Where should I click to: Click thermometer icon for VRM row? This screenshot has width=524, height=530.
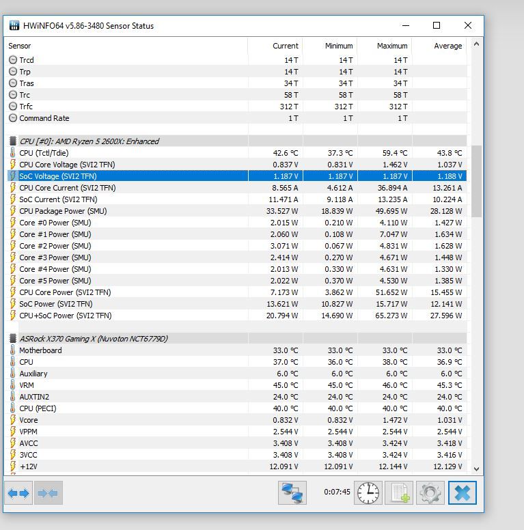click(x=13, y=385)
